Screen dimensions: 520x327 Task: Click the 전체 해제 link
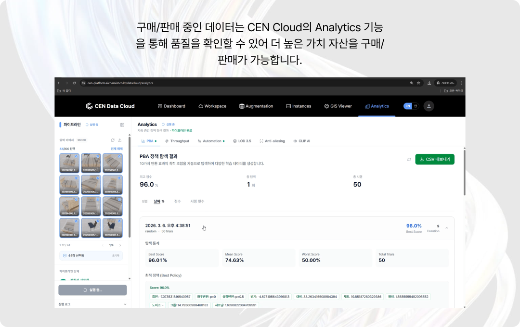coord(117,149)
